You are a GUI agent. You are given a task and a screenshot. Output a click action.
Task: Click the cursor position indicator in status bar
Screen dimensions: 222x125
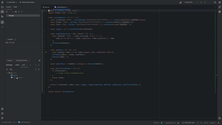tap(198, 123)
